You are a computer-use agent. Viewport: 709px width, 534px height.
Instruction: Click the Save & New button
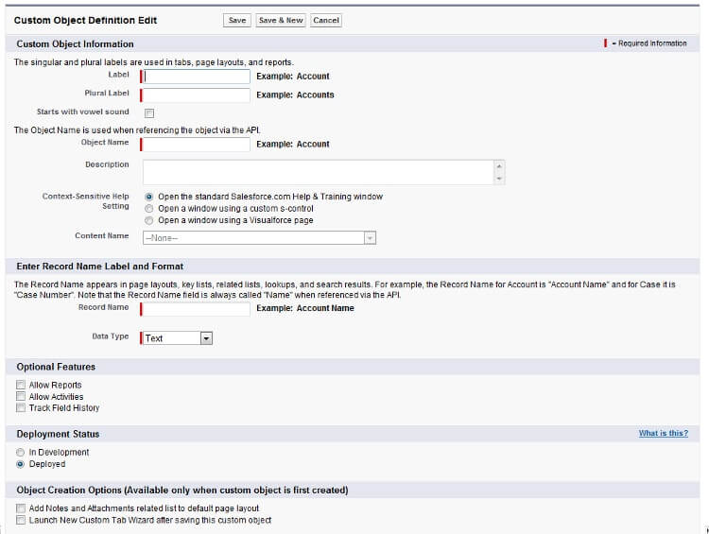pos(281,20)
